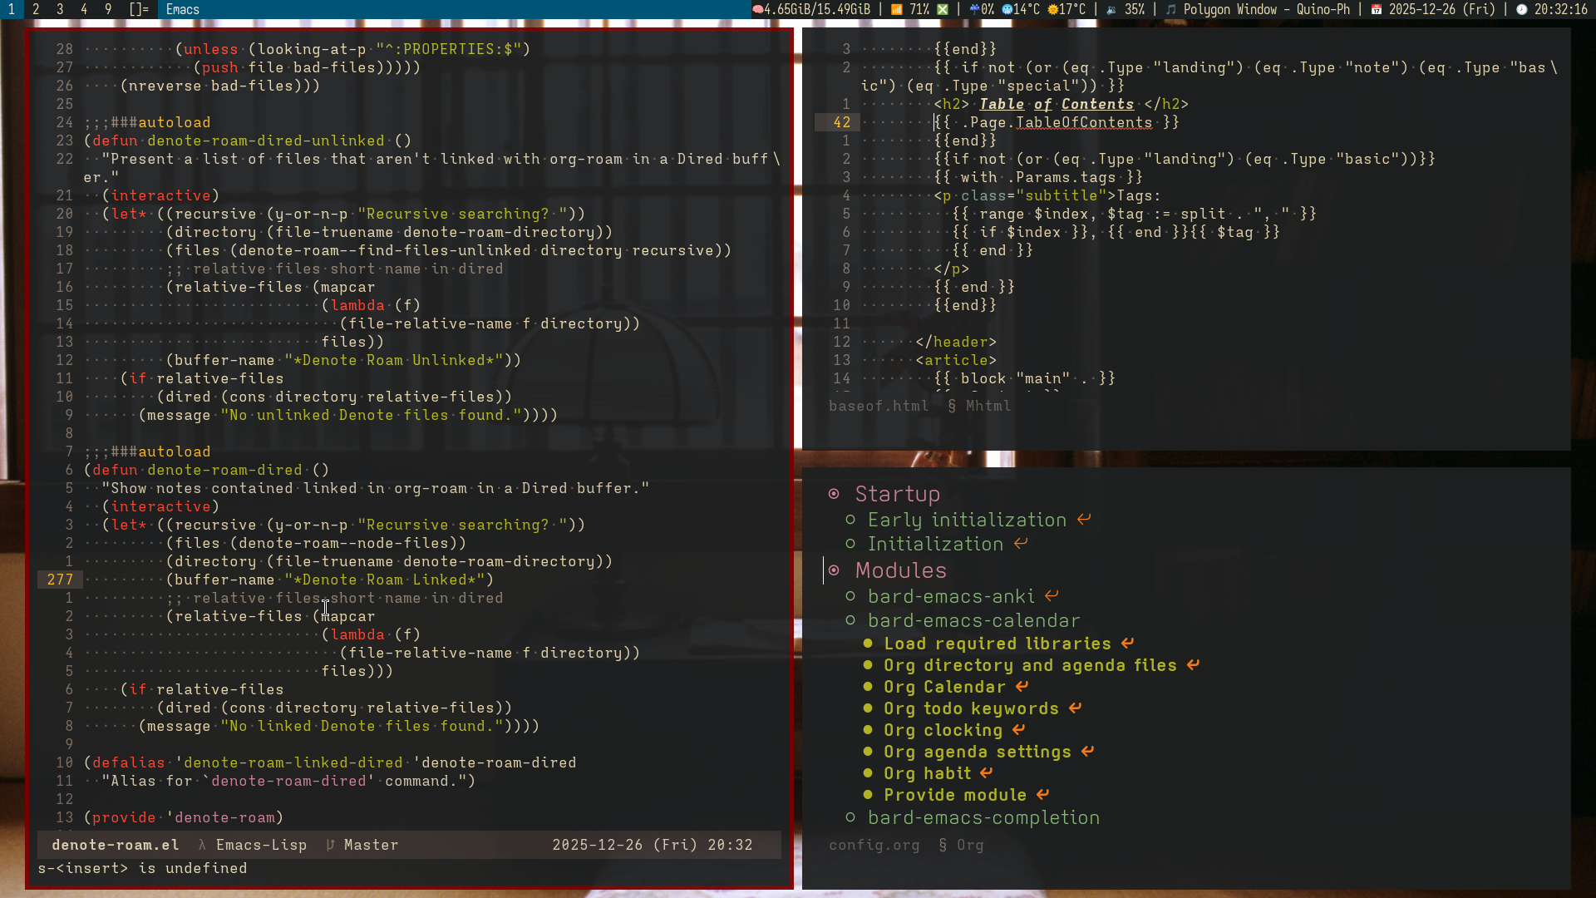This screenshot has height=898, width=1596.
Task: Click the tiling layout indicator symbol
Action: tap(139, 10)
